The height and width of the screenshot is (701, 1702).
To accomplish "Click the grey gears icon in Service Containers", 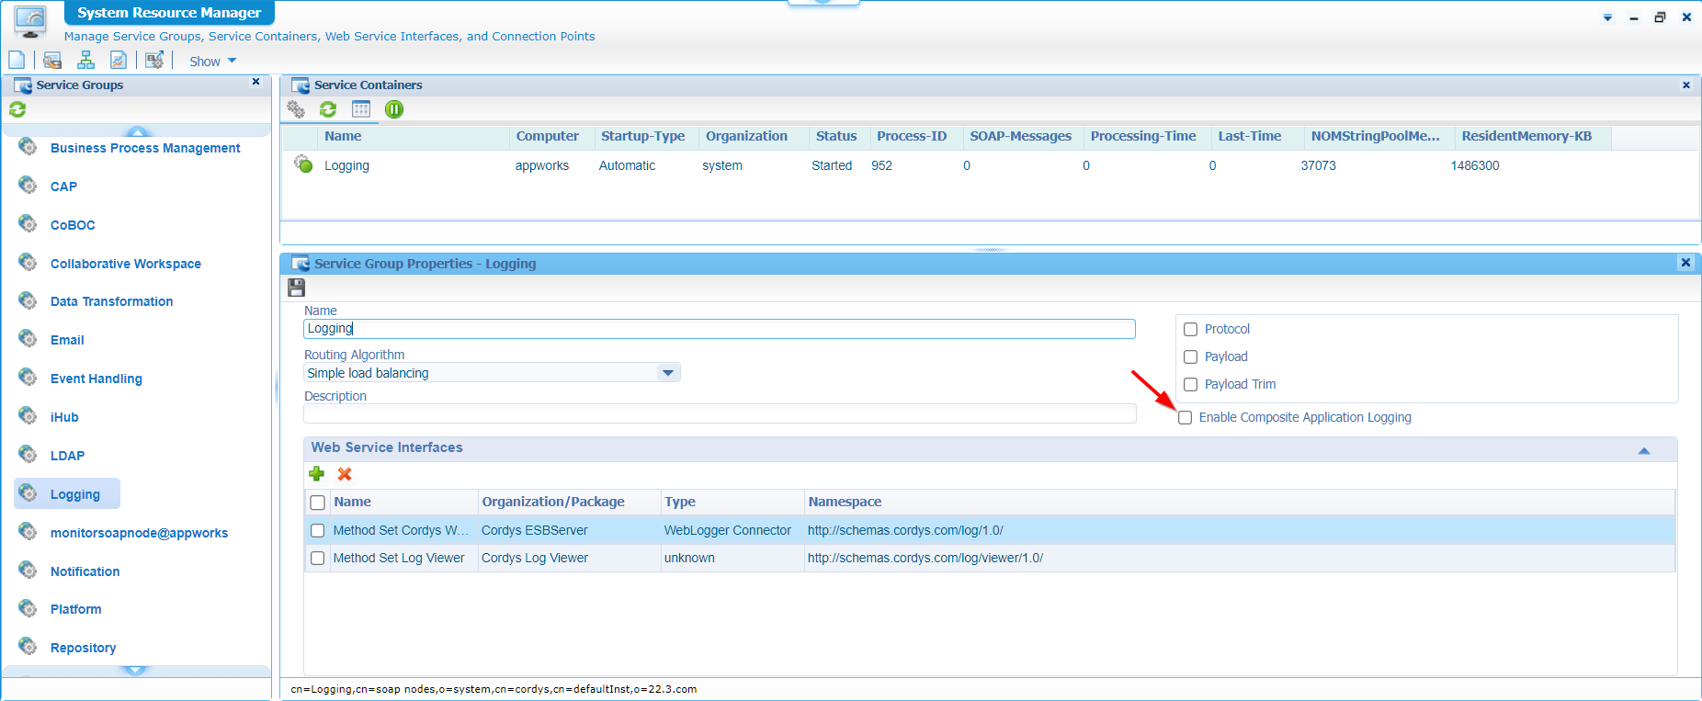I will click(296, 109).
